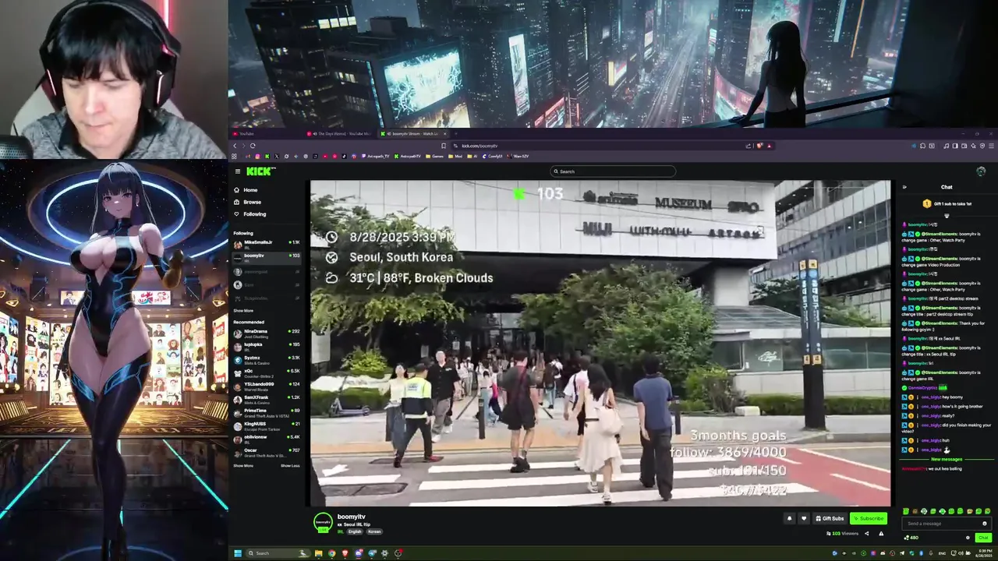The width and height of the screenshot is (998, 561).
Task: Open luplupka recommended channel
Action: 267,346
